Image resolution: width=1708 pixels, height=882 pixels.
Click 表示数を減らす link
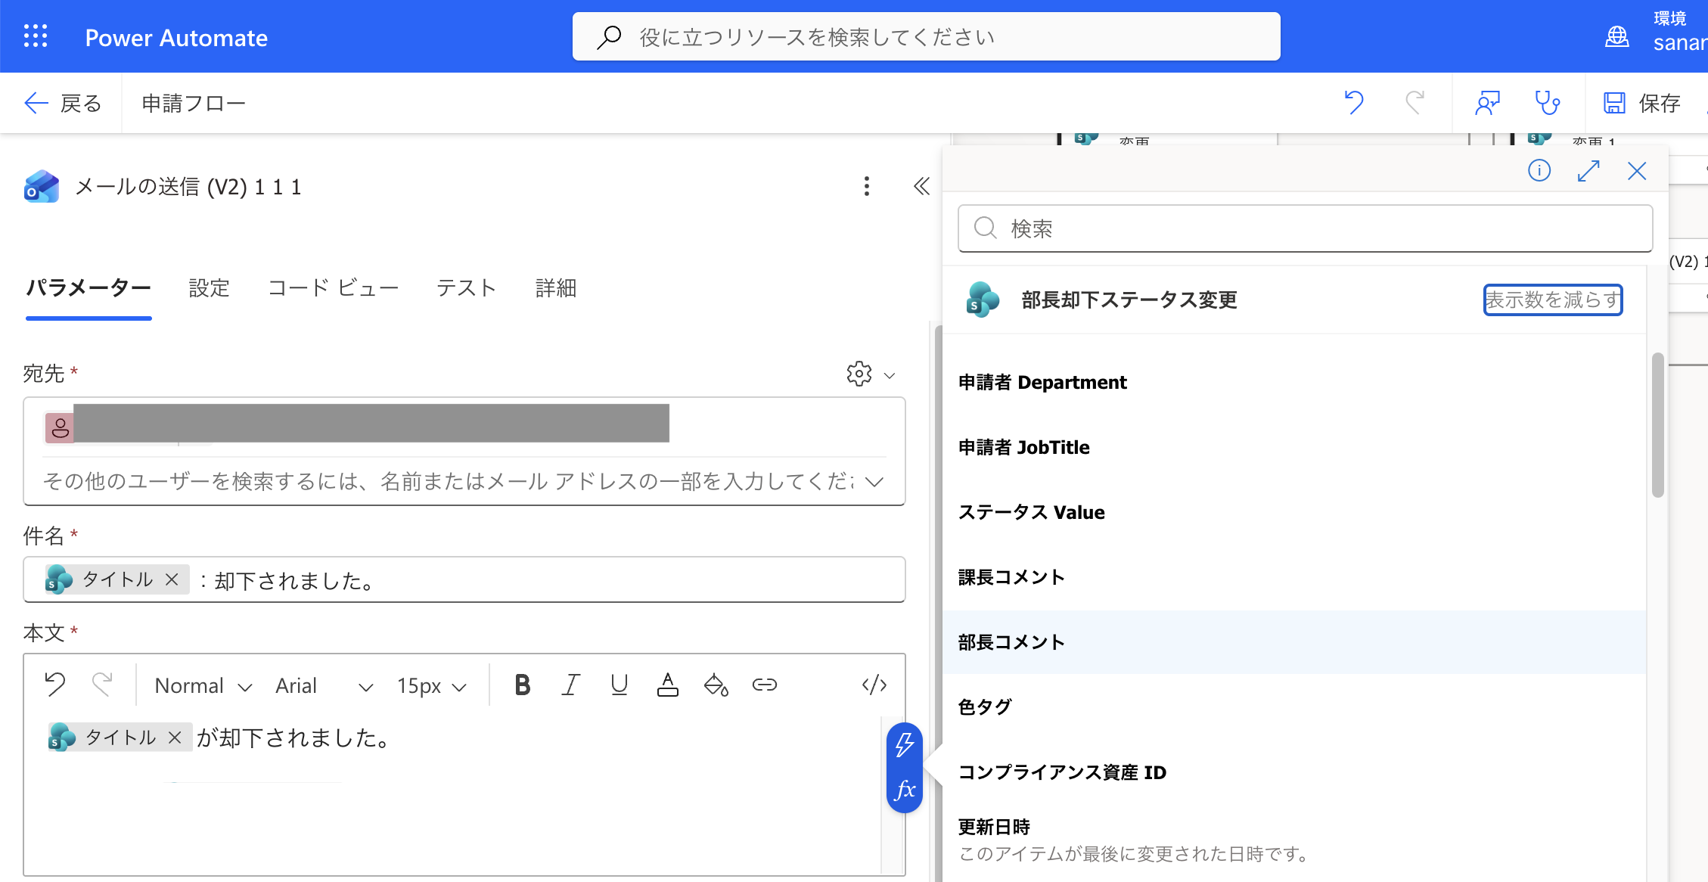coord(1552,300)
